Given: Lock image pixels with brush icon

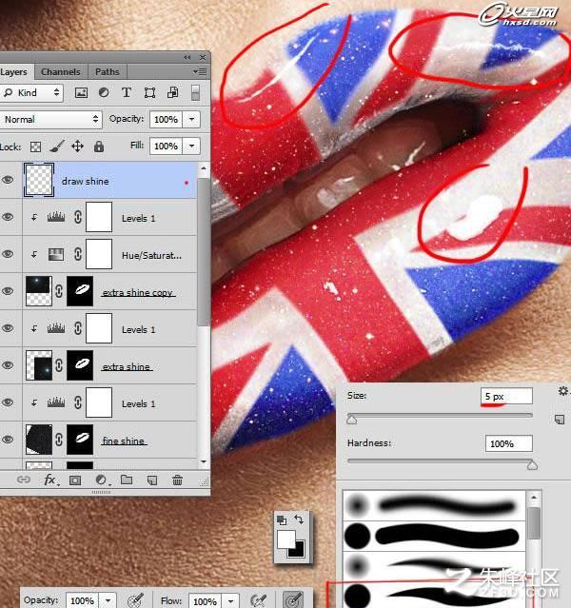Looking at the screenshot, I should tap(57, 147).
